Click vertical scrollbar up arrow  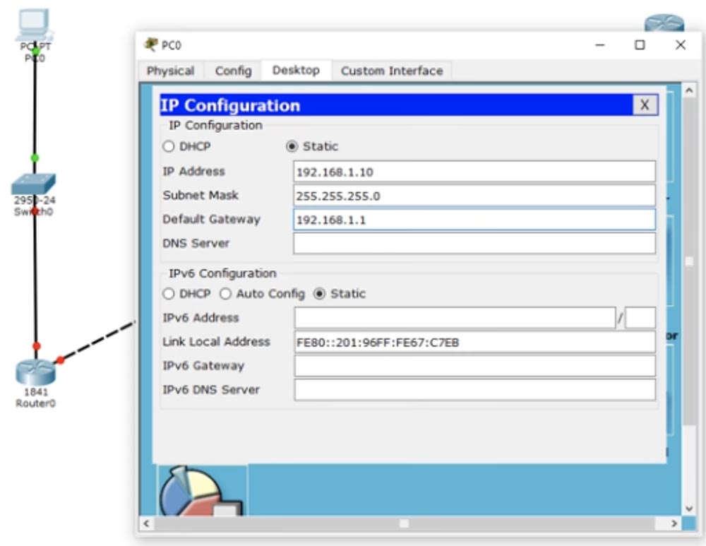point(689,90)
